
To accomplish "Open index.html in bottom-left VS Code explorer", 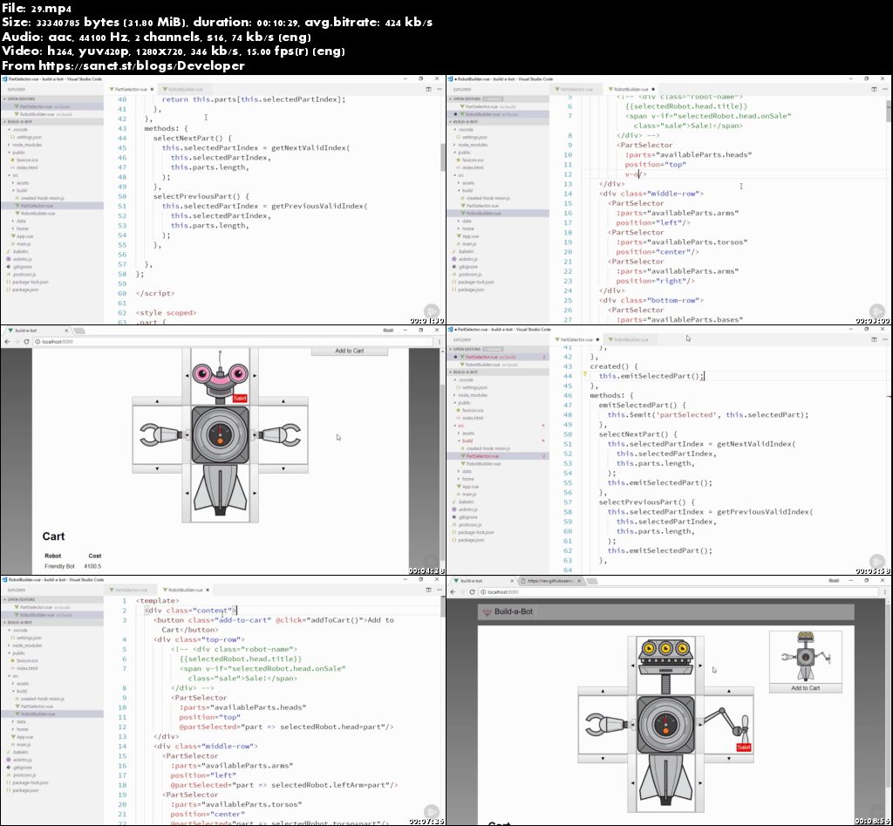I will pyautogui.click(x=26, y=668).
